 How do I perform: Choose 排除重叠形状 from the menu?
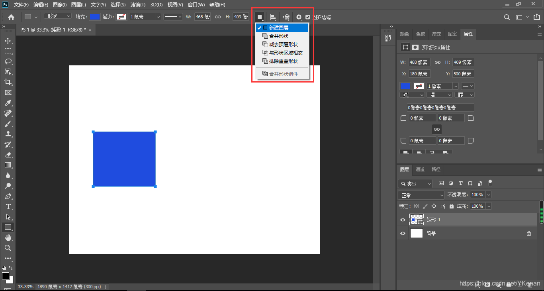pos(282,61)
